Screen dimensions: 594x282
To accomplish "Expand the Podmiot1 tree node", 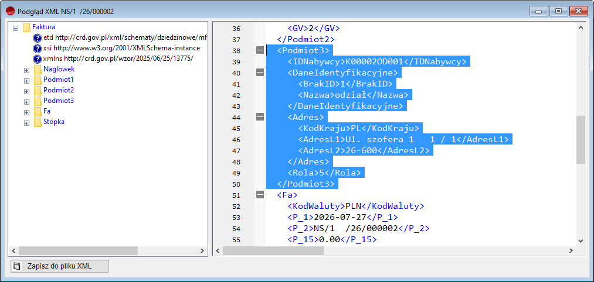I will coord(26,81).
